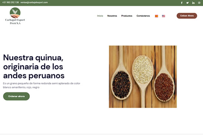Click the Carbajal Export Perú logo
Screen dimensions: 203x135
[15, 16]
